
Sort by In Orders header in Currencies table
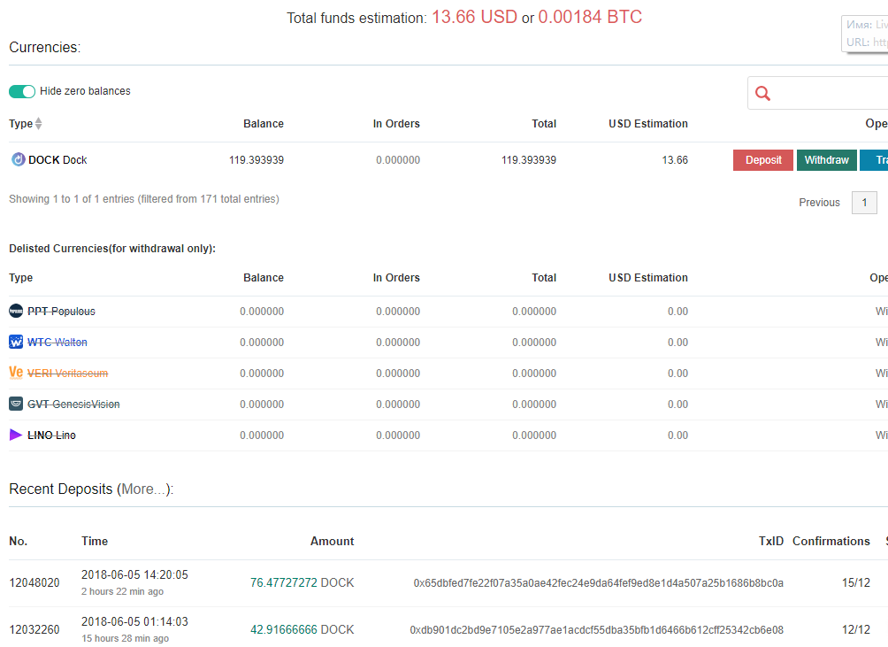(396, 124)
